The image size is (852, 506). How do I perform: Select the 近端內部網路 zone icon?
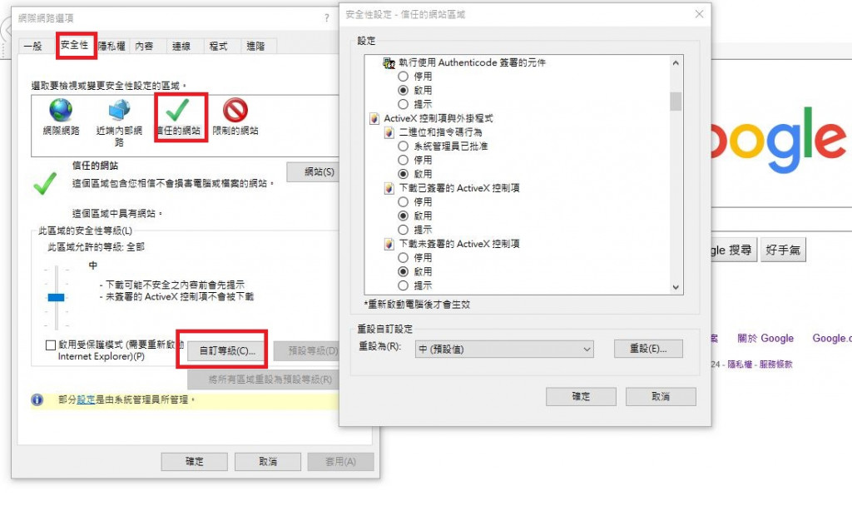pos(120,109)
